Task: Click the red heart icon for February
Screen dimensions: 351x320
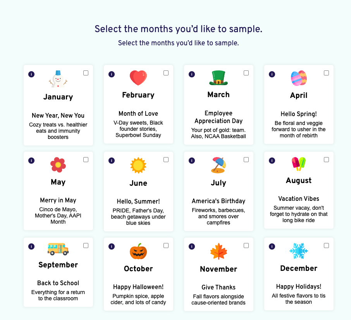Action: [138, 78]
